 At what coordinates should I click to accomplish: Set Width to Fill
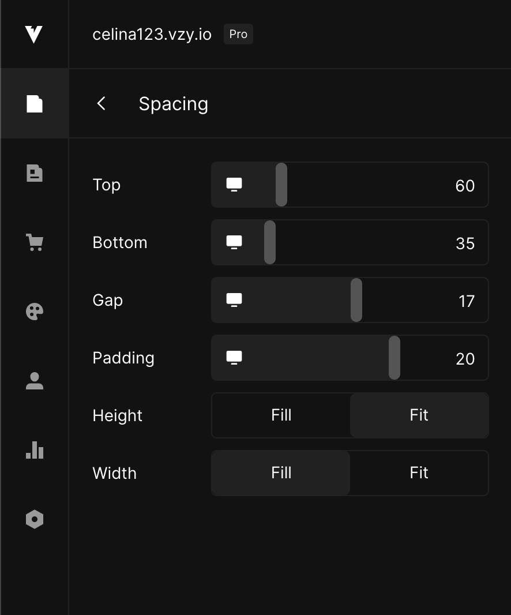[x=281, y=473]
